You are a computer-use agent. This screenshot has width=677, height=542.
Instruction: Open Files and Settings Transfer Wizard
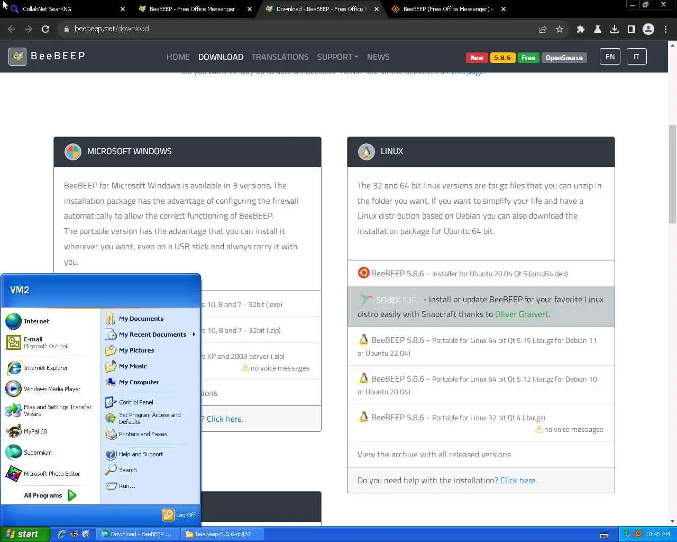click(51, 410)
